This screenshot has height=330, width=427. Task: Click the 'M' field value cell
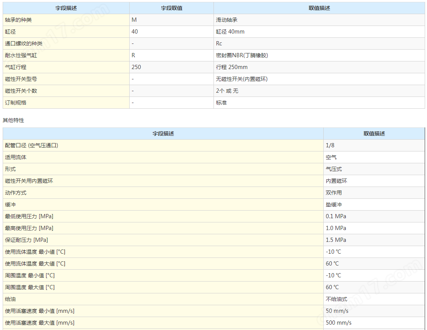point(171,20)
